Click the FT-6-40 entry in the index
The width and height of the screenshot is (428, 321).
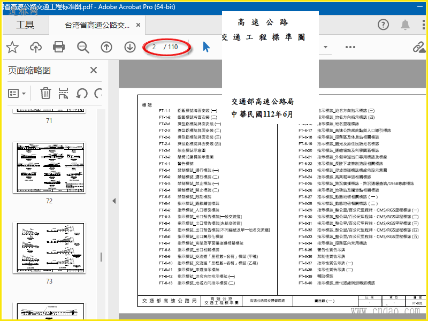click(x=337, y=283)
